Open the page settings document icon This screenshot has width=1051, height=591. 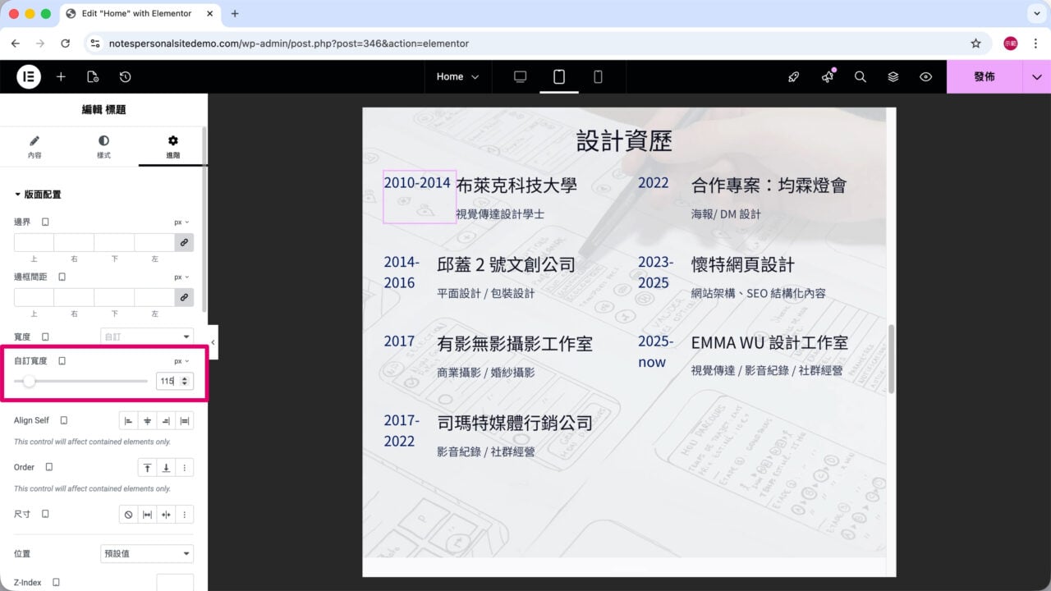(93, 76)
